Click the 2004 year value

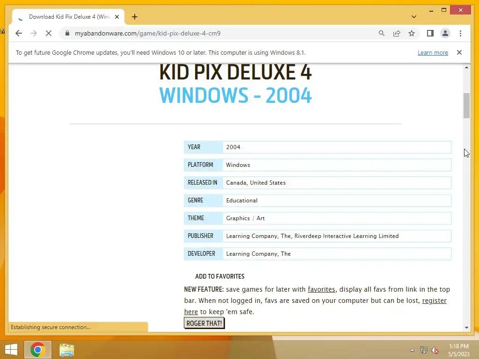pos(233,147)
